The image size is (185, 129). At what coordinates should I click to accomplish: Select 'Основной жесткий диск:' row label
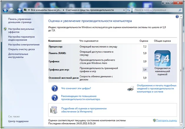click(x=64, y=78)
